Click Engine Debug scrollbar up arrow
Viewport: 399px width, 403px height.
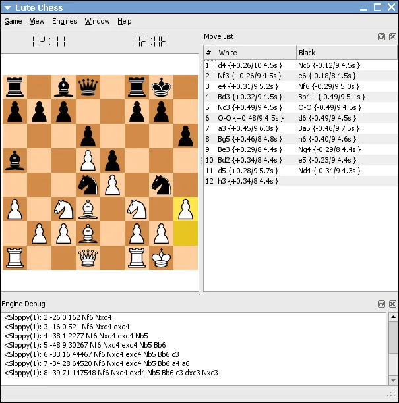(x=393, y=317)
